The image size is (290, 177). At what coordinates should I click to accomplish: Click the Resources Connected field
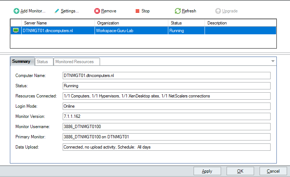pos(166,96)
